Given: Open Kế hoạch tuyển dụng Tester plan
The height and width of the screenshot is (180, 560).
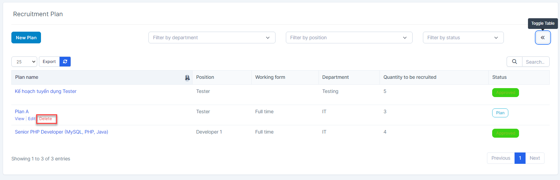Looking at the screenshot, I should click(x=45, y=91).
